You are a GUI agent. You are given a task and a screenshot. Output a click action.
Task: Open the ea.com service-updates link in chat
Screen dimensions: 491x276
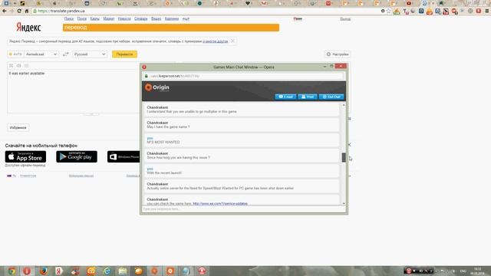pos(220,203)
